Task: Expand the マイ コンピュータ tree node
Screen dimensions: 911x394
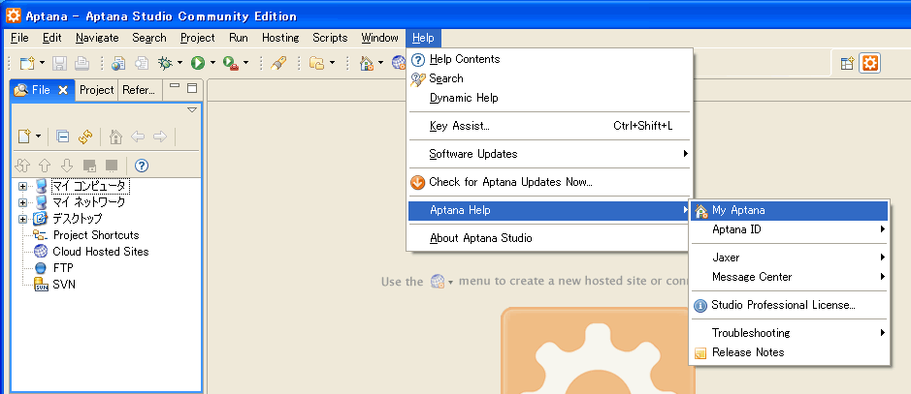Action: click(23, 186)
